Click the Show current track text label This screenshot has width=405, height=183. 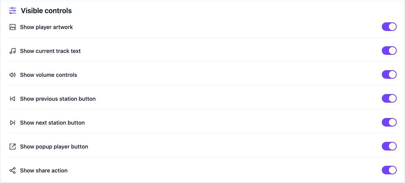click(50, 51)
